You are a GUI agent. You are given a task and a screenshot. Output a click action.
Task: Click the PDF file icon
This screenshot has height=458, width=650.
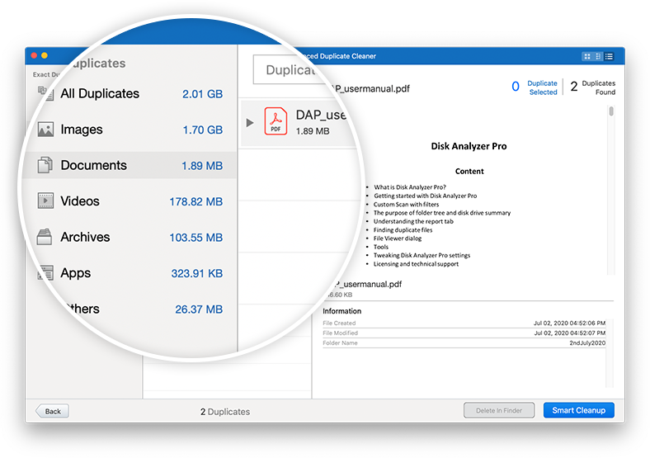276,121
